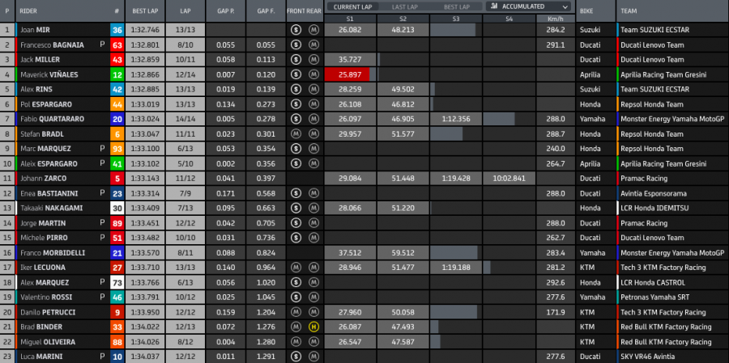Viewport: 729px width, 363px height.
Task: Click Brad Binder's yellow hard rear tyre icon
Action: [313, 327]
